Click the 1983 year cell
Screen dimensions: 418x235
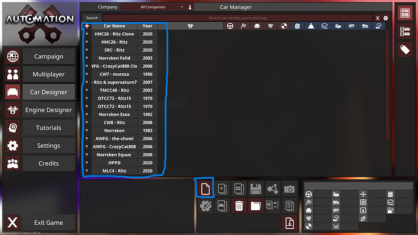[147, 131]
